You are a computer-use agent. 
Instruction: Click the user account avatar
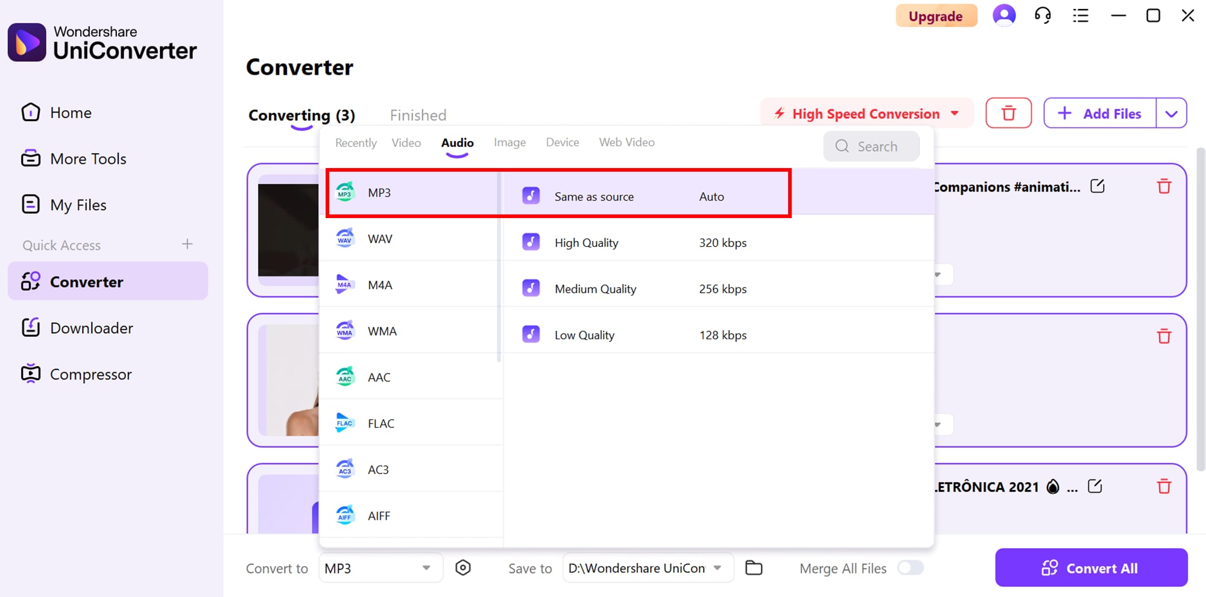pos(1004,15)
